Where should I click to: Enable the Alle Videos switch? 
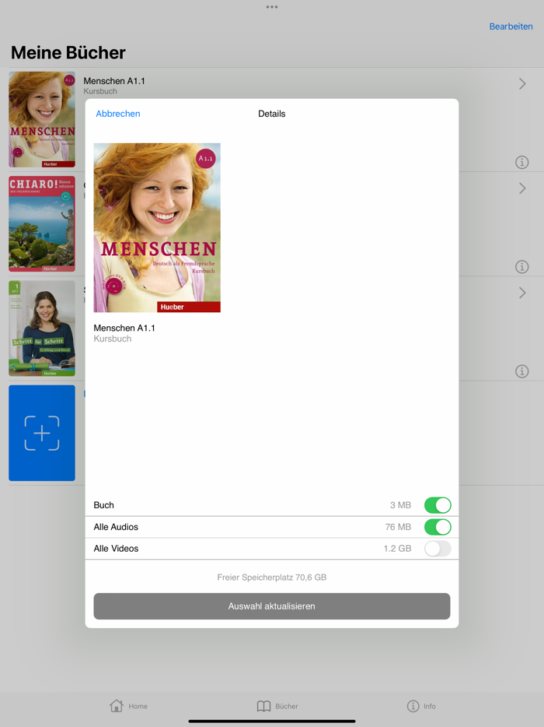click(438, 549)
